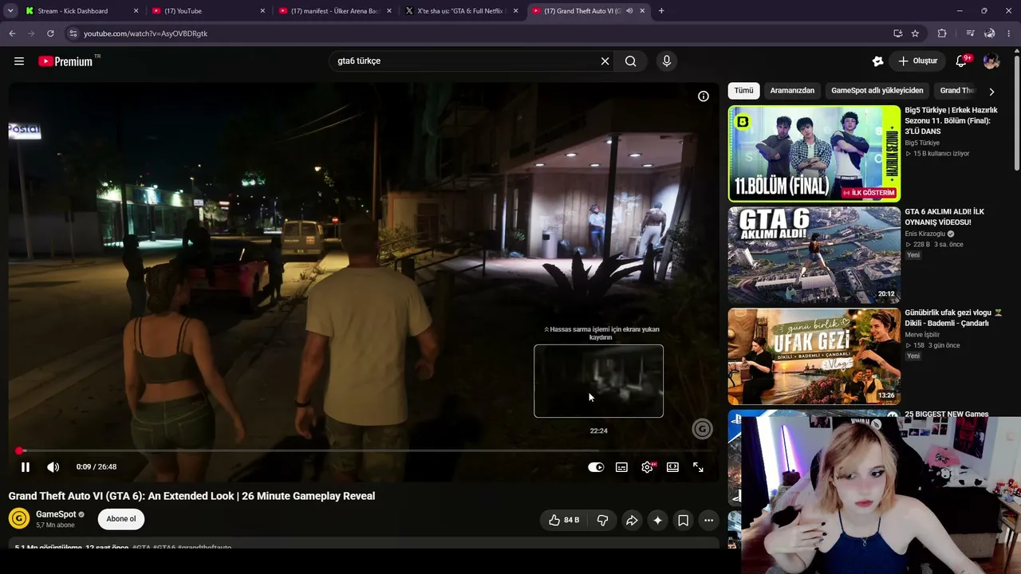This screenshot has width=1021, height=574.
Task: Open the browser extensions menu
Action: coord(942,33)
